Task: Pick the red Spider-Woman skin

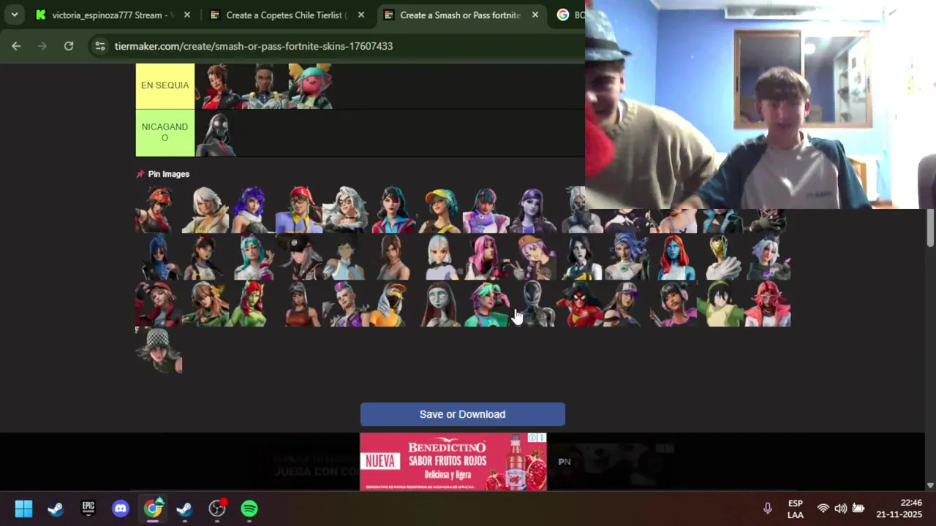Action: click(580, 303)
